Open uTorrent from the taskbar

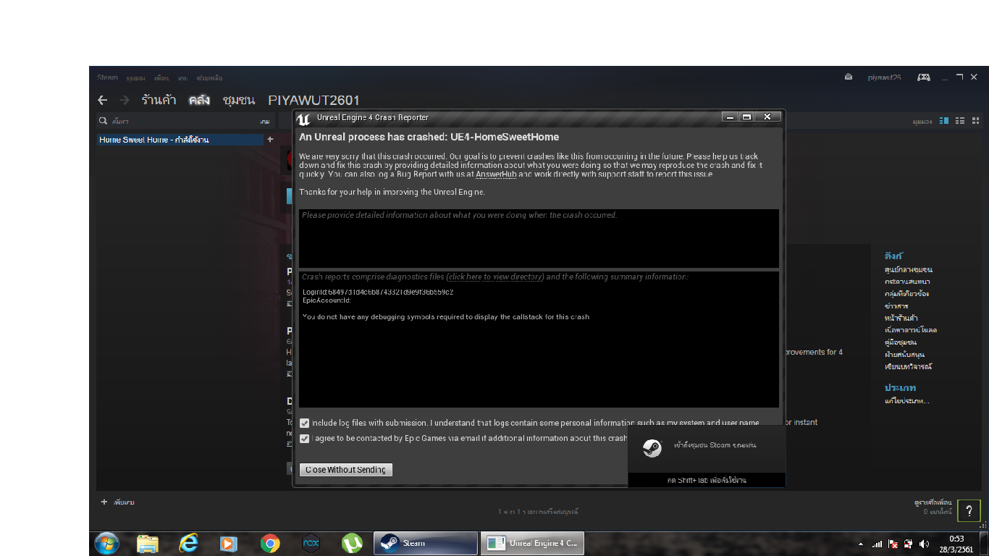point(352,544)
